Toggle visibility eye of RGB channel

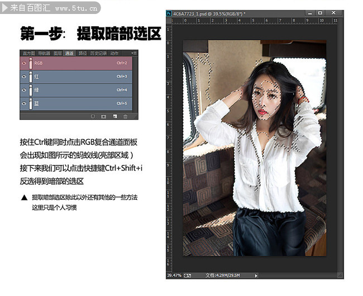point(23,63)
